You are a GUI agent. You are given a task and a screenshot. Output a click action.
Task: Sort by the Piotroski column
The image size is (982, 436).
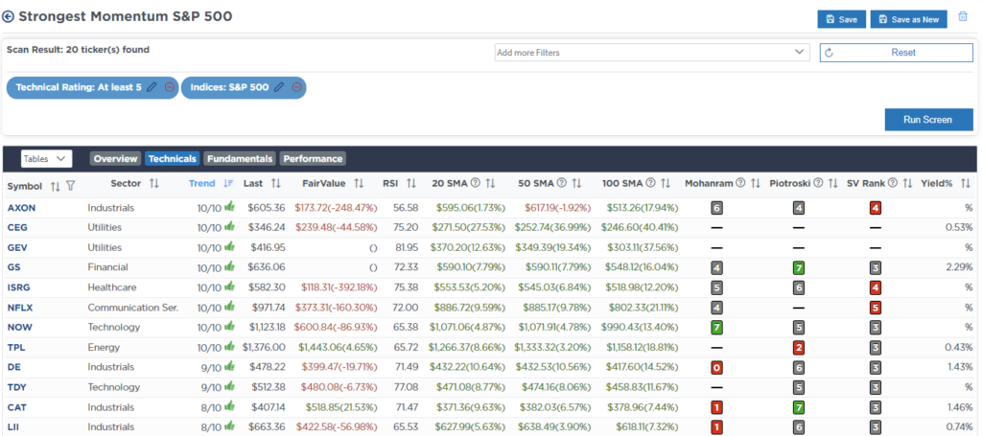tap(833, 183)
